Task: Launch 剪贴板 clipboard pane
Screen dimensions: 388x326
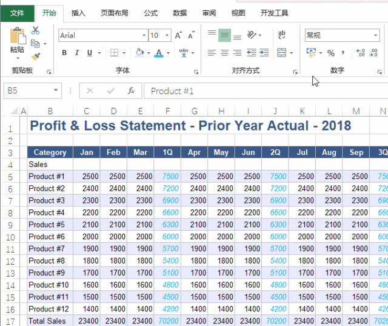Action: click(x=48, y=72)
